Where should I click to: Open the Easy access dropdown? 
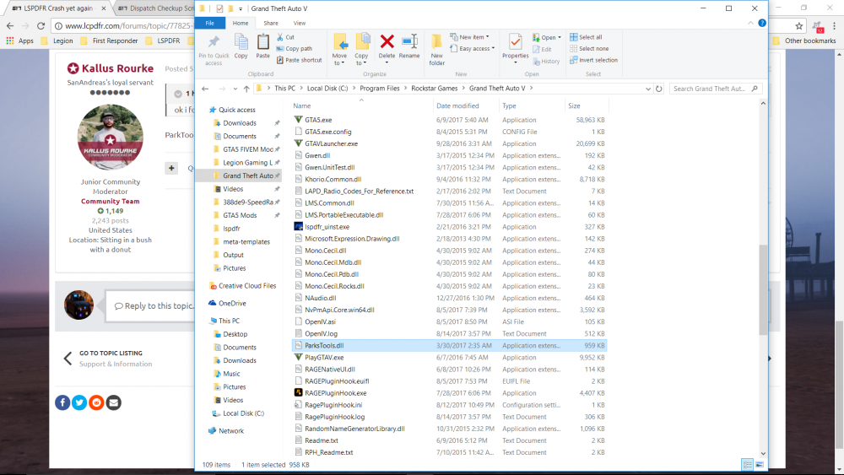tap(472, 48)
